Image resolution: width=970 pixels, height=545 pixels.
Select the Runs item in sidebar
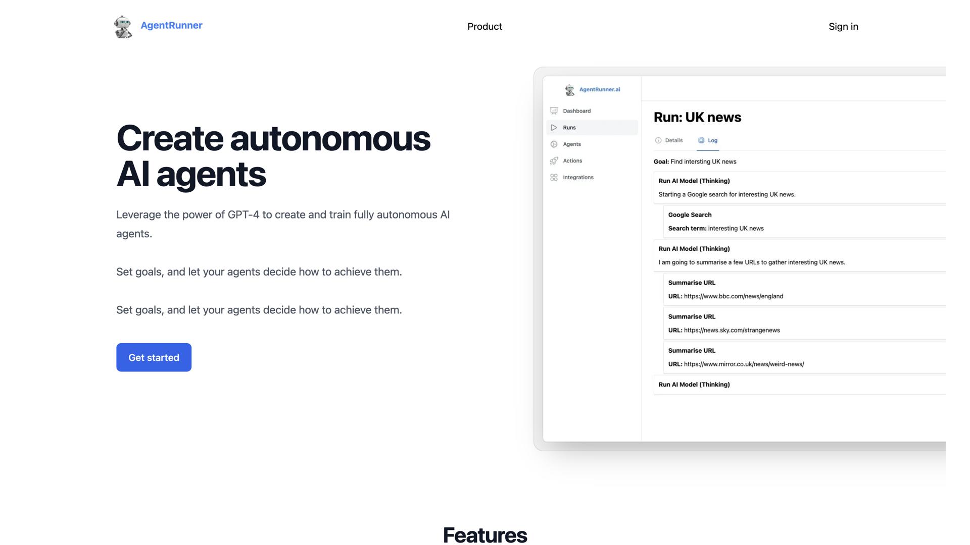569,127
